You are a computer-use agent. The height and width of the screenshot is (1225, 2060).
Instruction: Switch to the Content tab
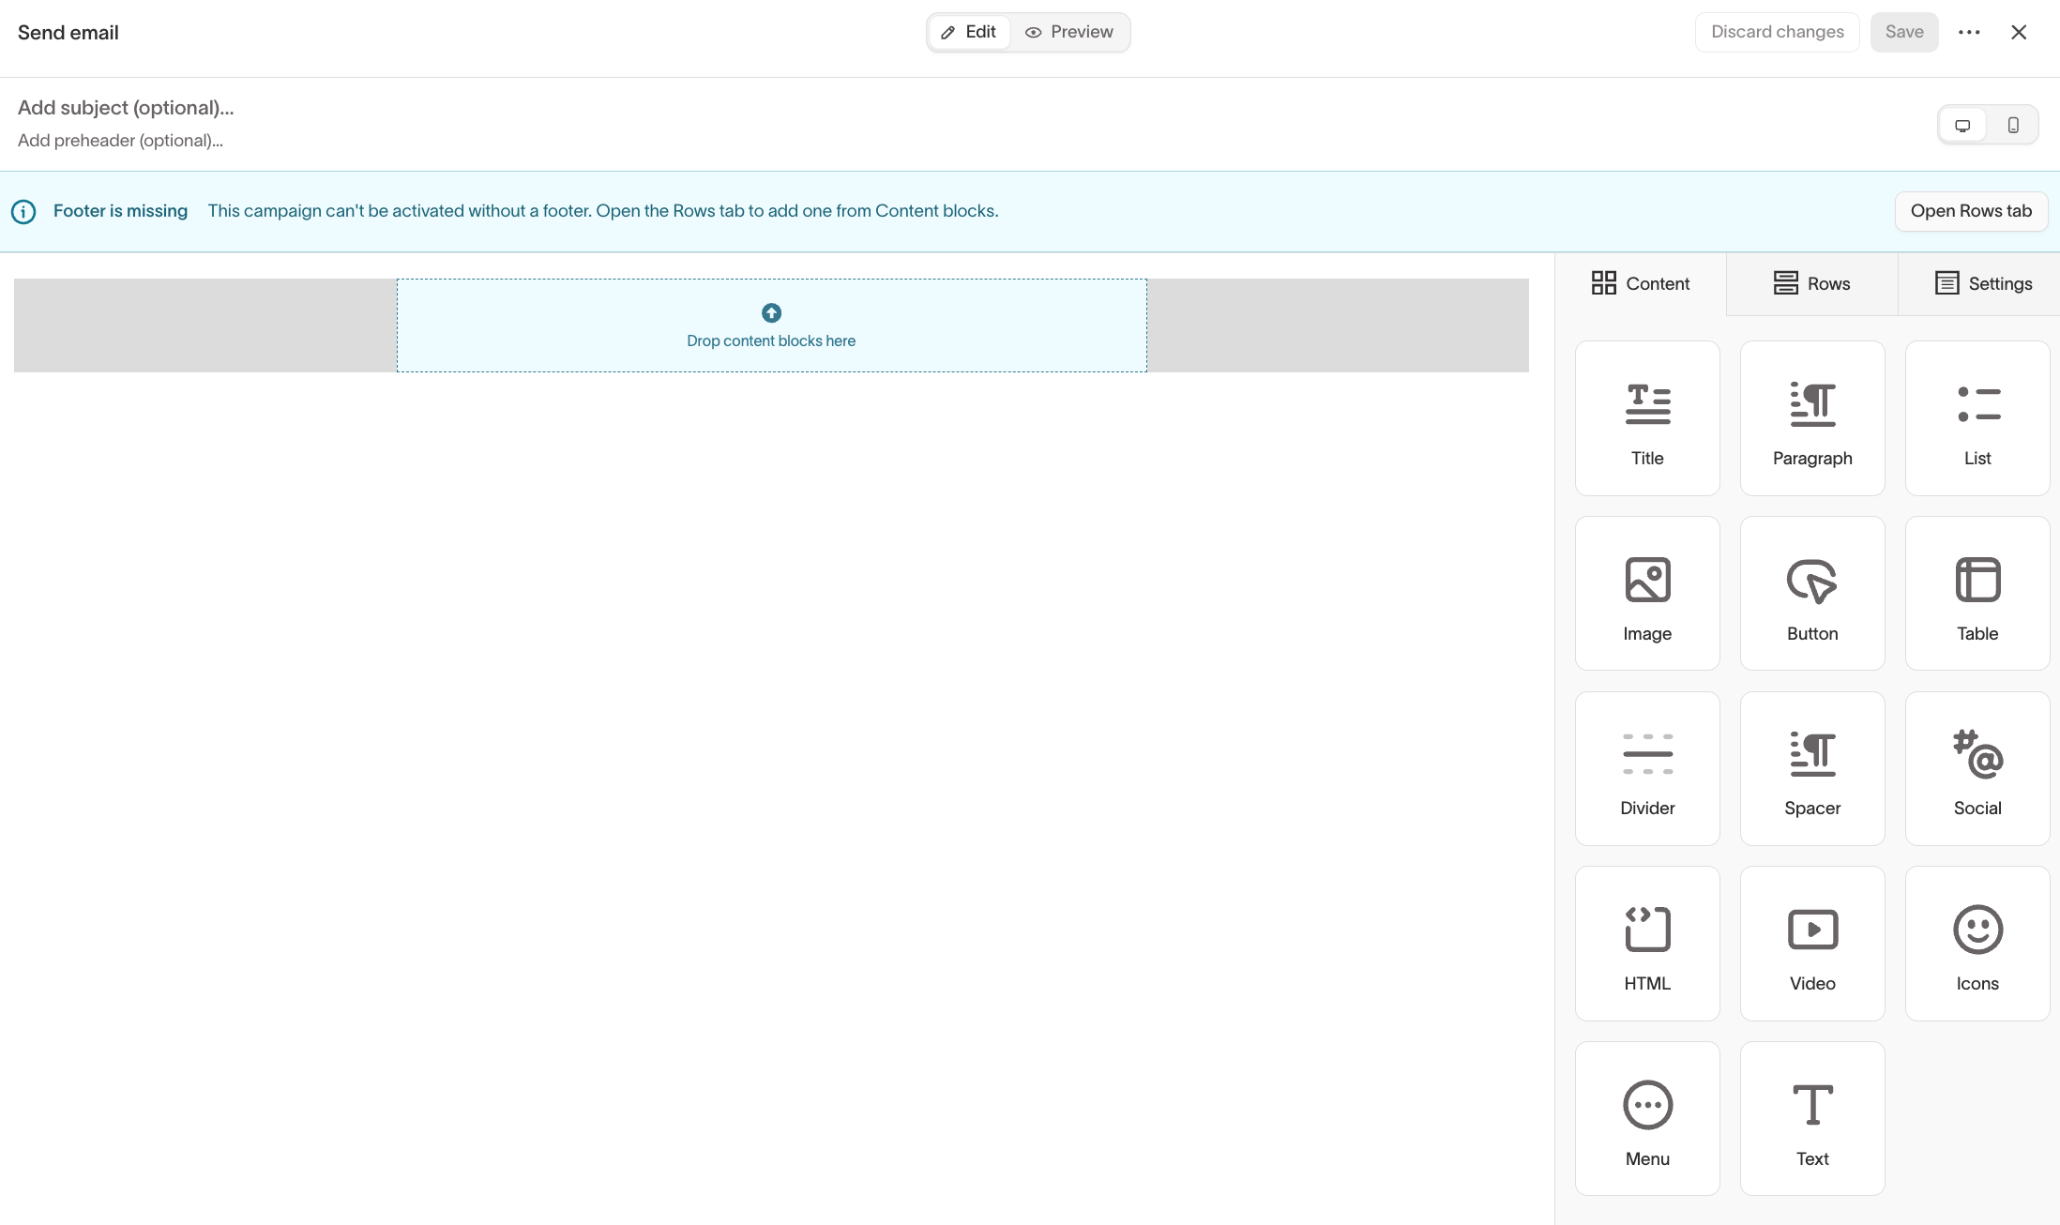pyautogui.click(x=1641, y=283)
